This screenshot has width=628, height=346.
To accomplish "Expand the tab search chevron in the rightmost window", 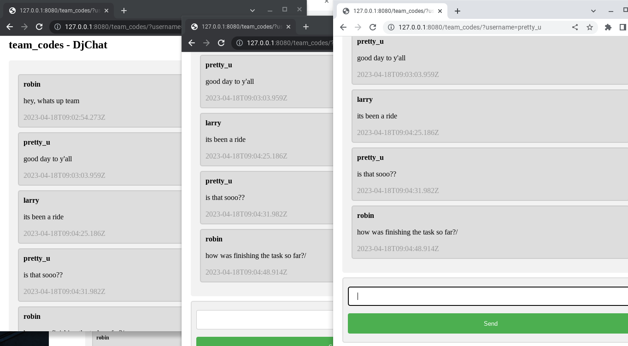I will tap(593, 11).
